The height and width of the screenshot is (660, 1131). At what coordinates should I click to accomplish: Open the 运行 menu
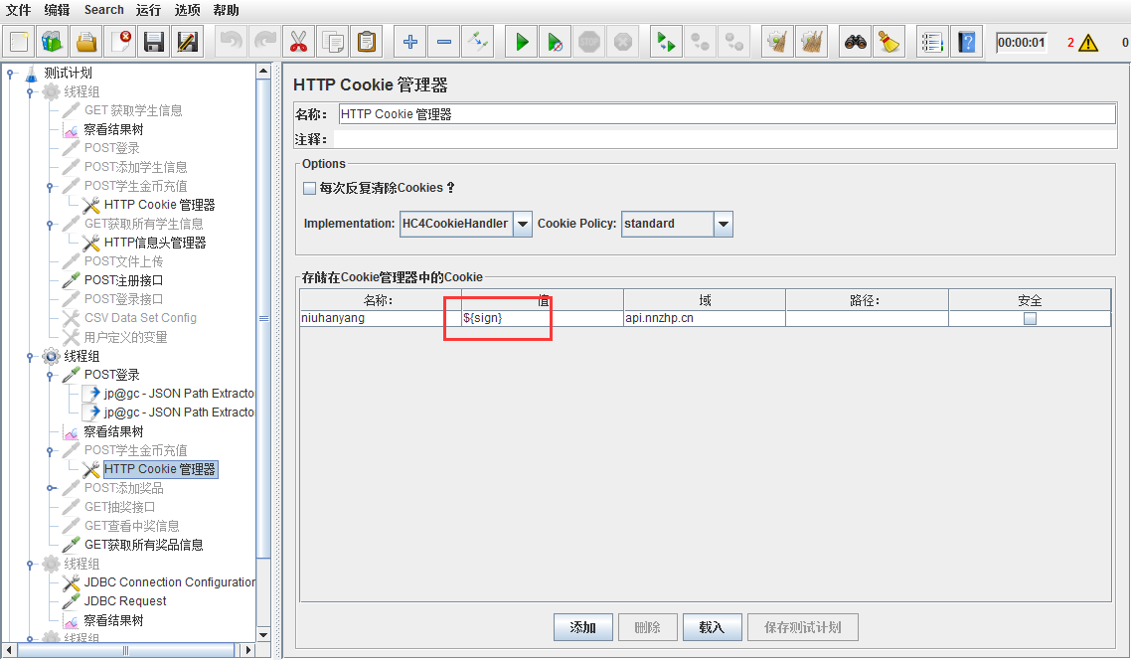point(148,10)
